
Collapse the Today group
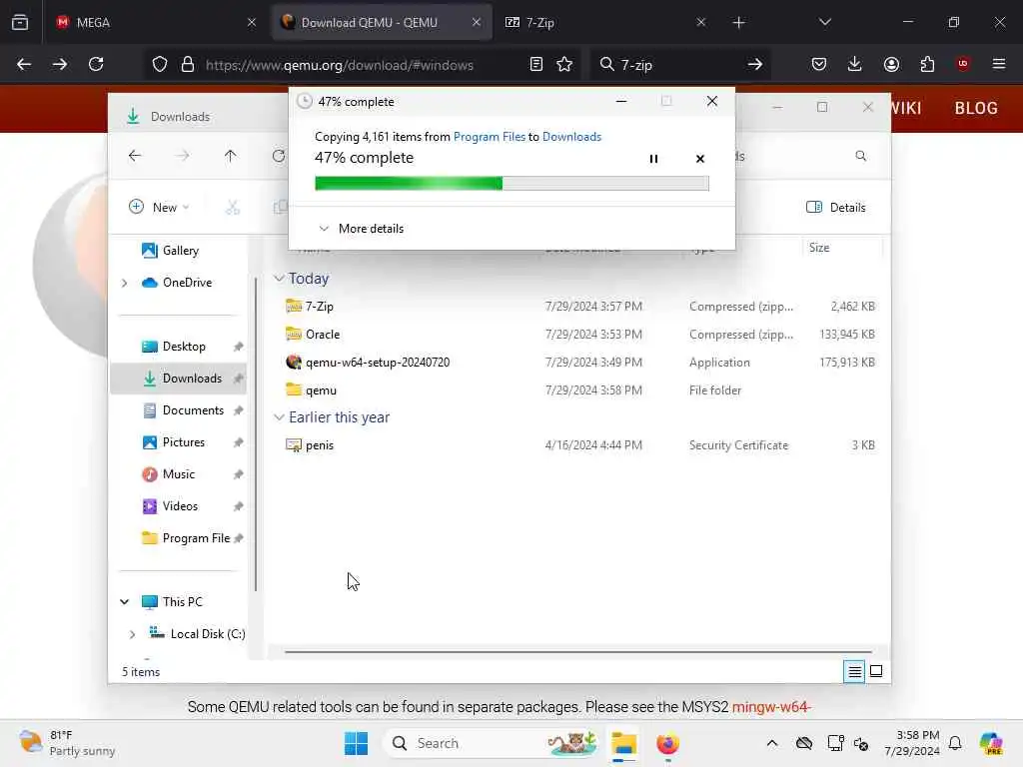[x=279, y=279]
